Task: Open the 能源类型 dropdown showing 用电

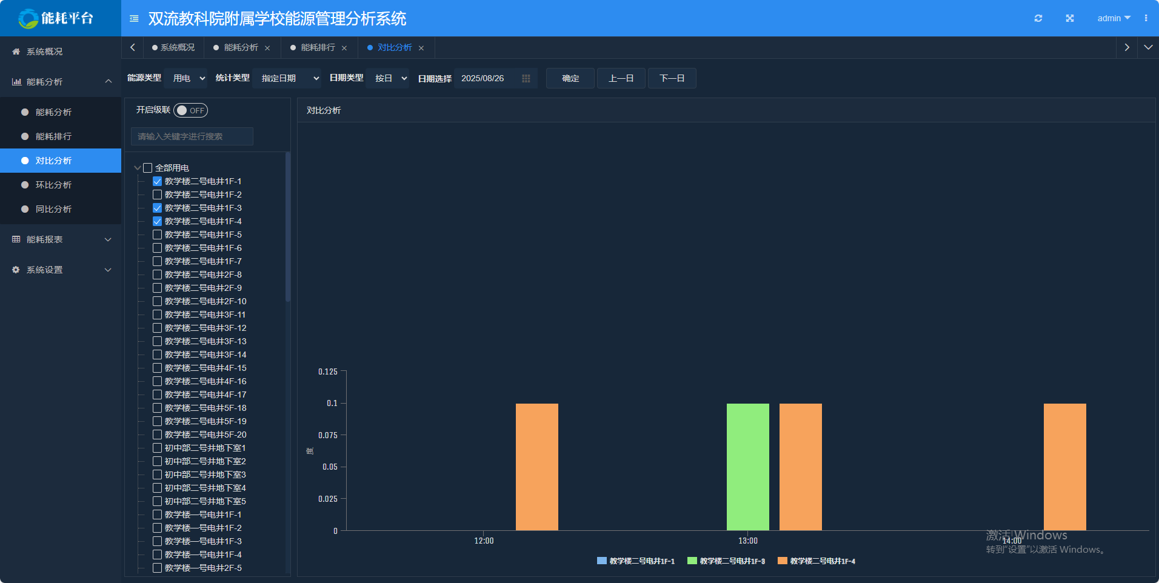Action: [x=186, y=78]
